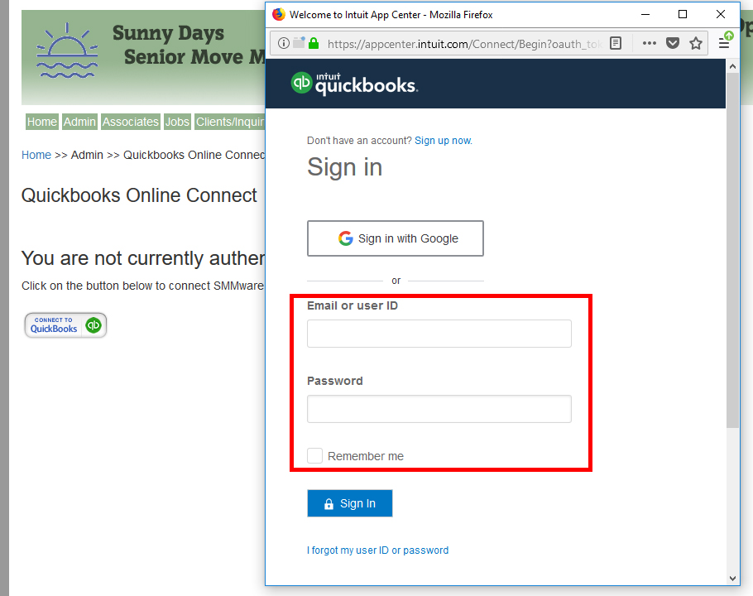Click the green padlock security icon

pyautogui.click(x=314, y=44)
